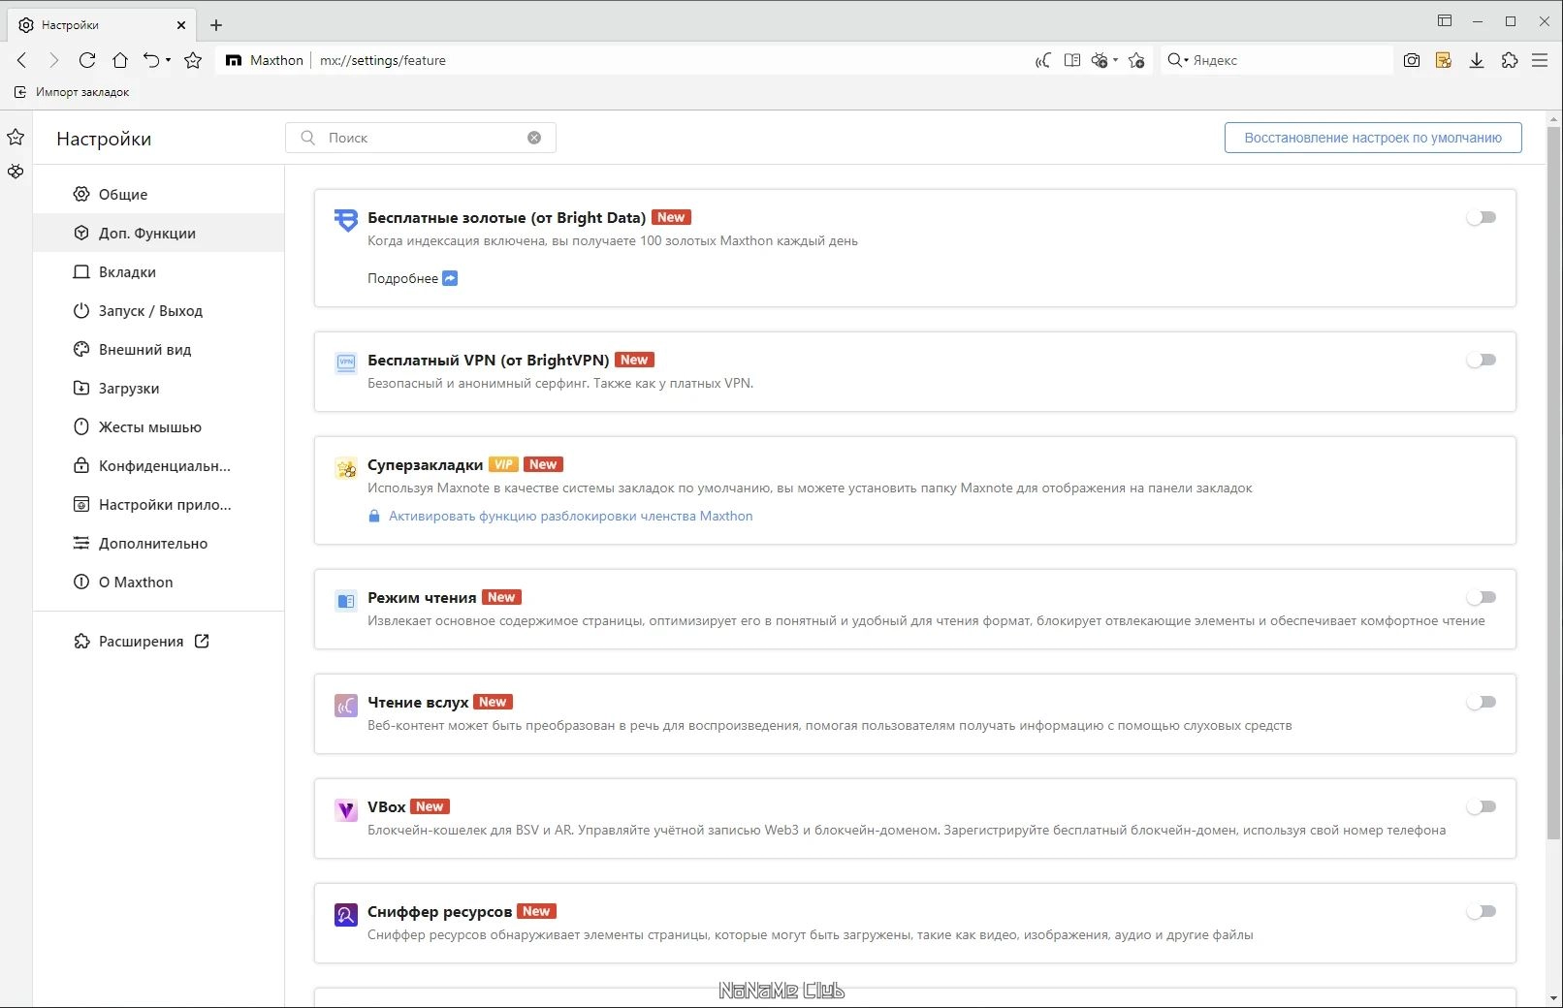This screenshot has height=1008, width=1563.
Task: Expand the undo closed tab dropdown arrow
Action: tap(169, 60)
